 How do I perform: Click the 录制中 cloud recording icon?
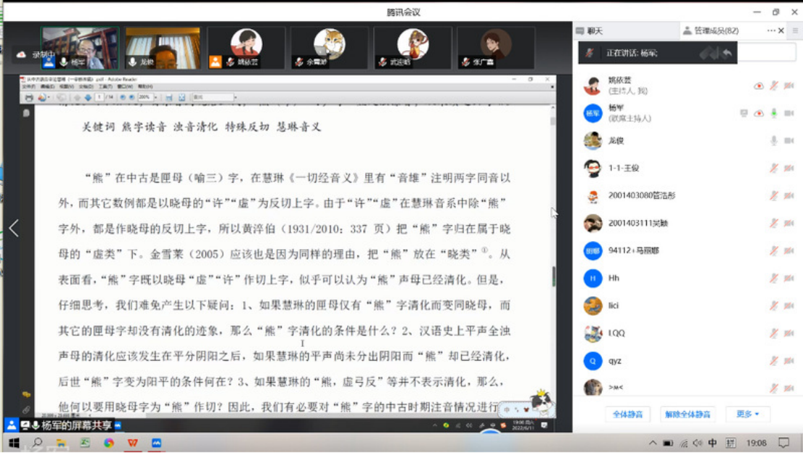click(21, 54)
